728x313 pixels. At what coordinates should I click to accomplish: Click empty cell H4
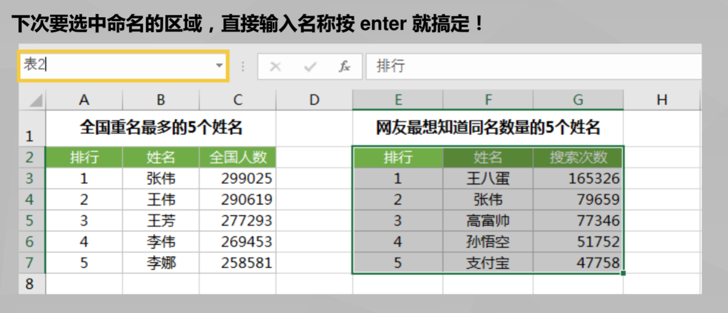tap(662, 199)
